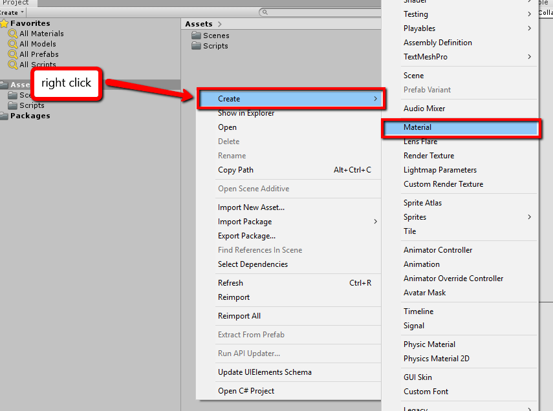Select Render Texture
553x411 pixels.
point(429,156)
